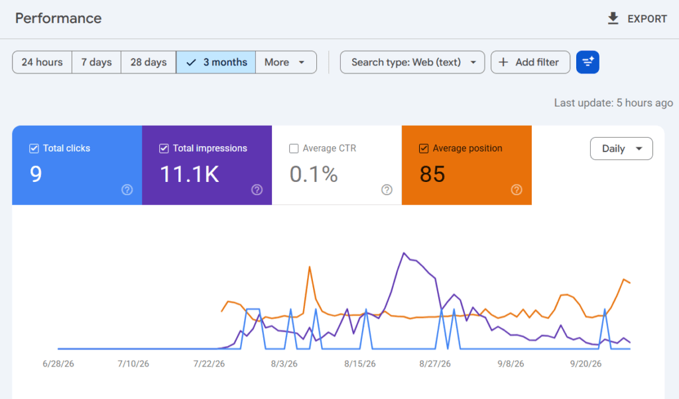The width and height of the screenshot is (679, 399).
Task: Uncheck the Average position checkbox
Action: point(424,149)
